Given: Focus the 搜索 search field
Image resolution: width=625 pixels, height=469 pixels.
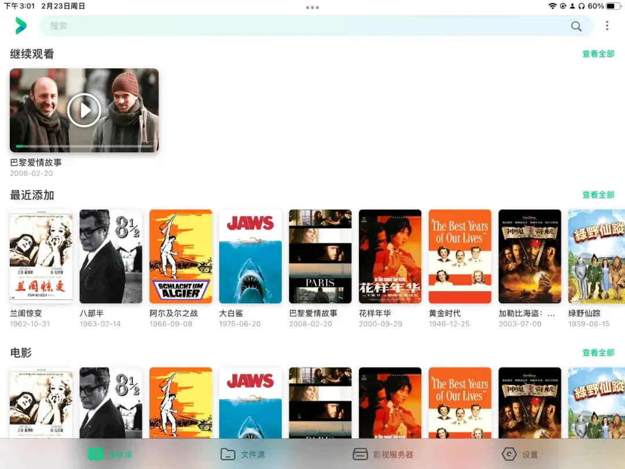Looking at the screenshot, I should pos(316,26).
